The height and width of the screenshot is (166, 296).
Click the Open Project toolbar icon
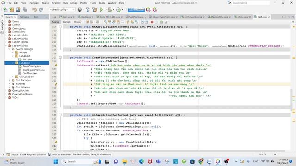18,10
